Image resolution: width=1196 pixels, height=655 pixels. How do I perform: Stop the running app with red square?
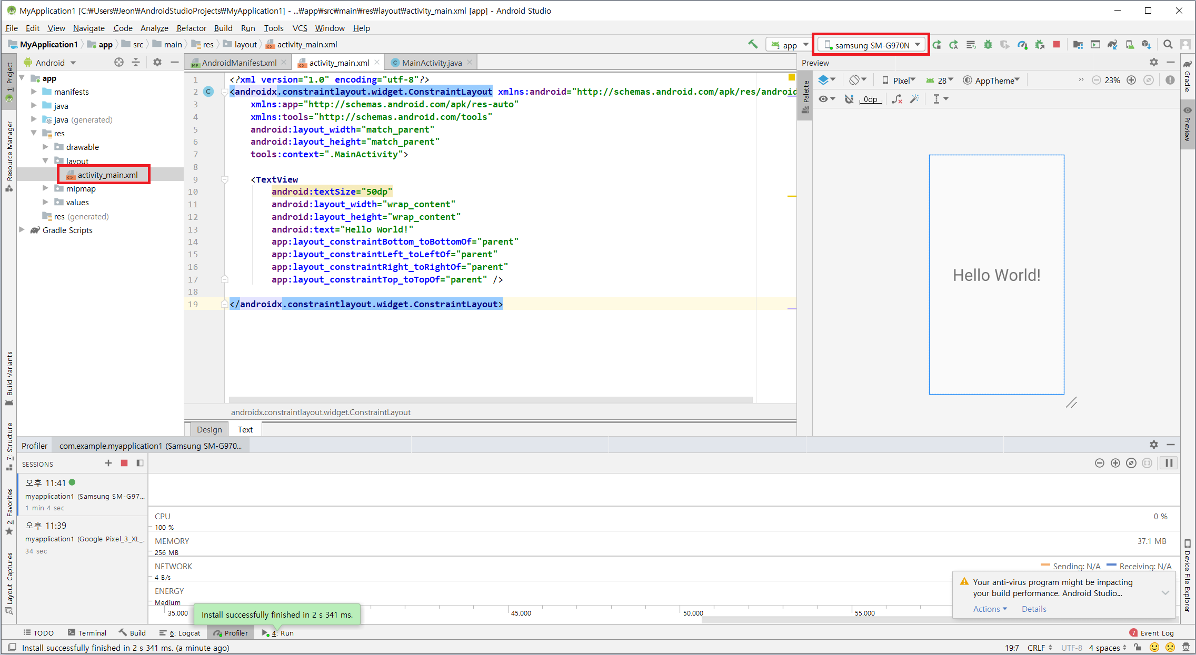1057,45
